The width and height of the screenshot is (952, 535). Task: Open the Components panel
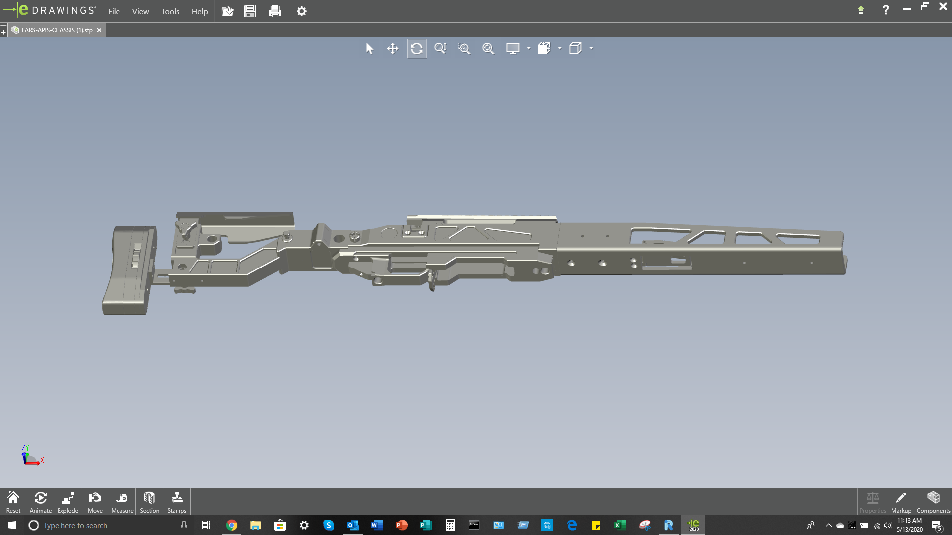[933, 502]
